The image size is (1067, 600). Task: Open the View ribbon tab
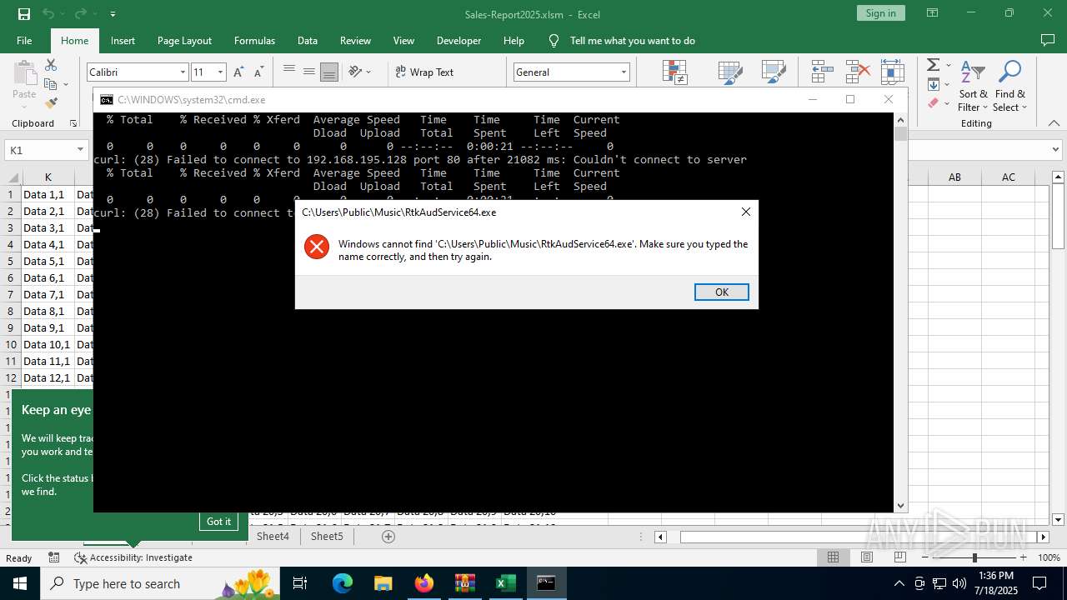tap(403, 40)
